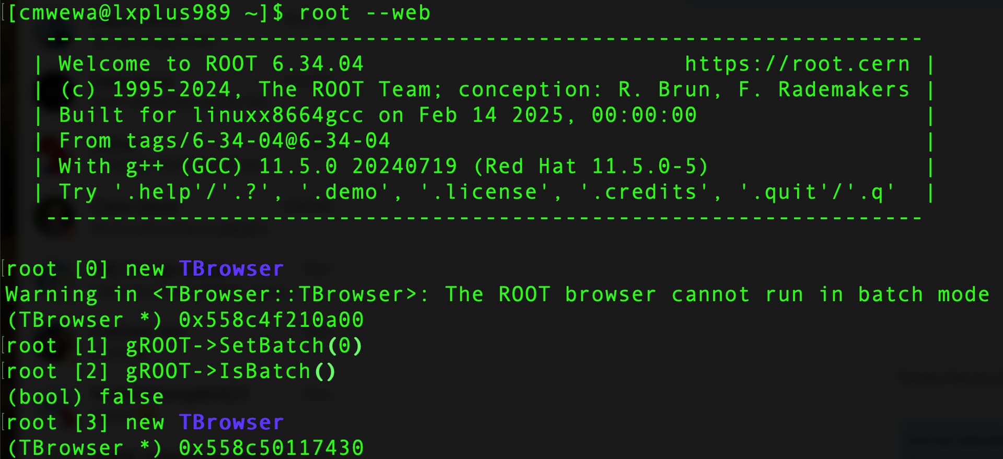The width and height of the screenshot is (1003, 459).
Task: Click the 'root [3]' prompt
Action: [57, 422]
